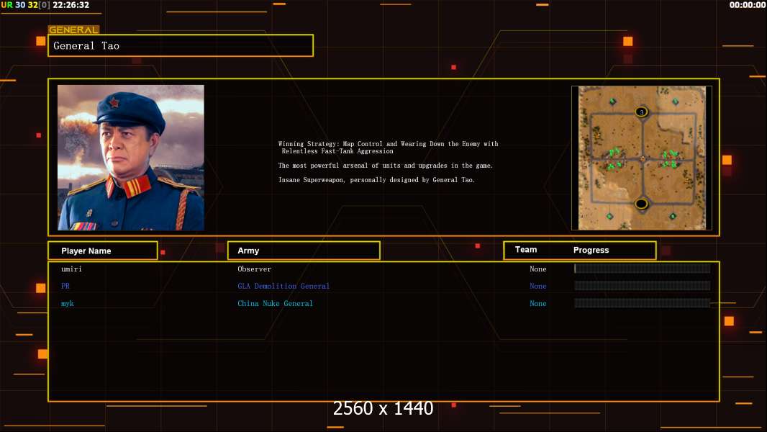Click the myk loading progress bar
The height and width of the screenshot is (432, 767).
pyautogui.click(x=643, y=303)
